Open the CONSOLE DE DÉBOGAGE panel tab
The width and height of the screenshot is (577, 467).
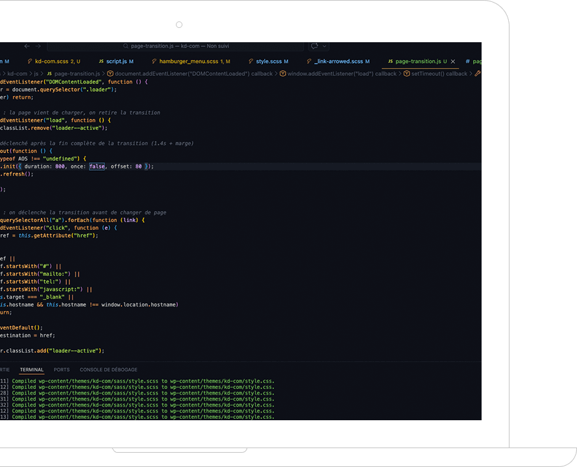[108, 370]
